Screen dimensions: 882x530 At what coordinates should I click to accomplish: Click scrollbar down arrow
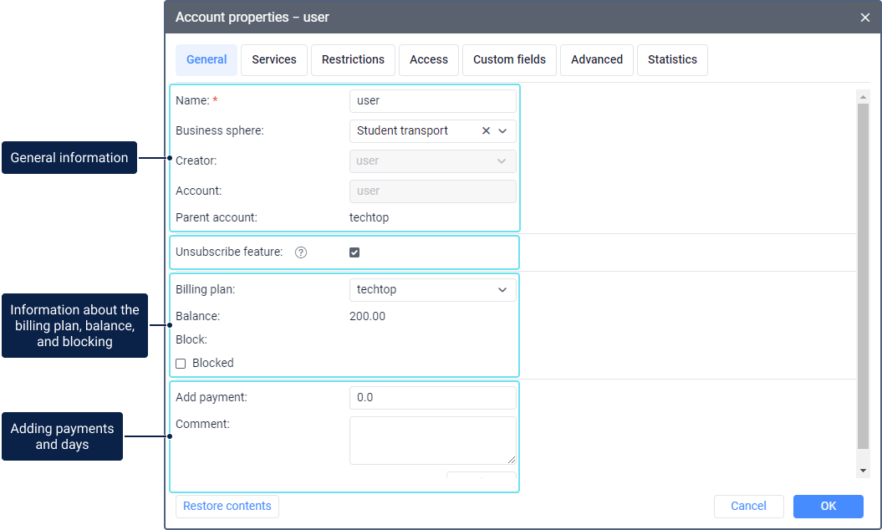(864, 471)
